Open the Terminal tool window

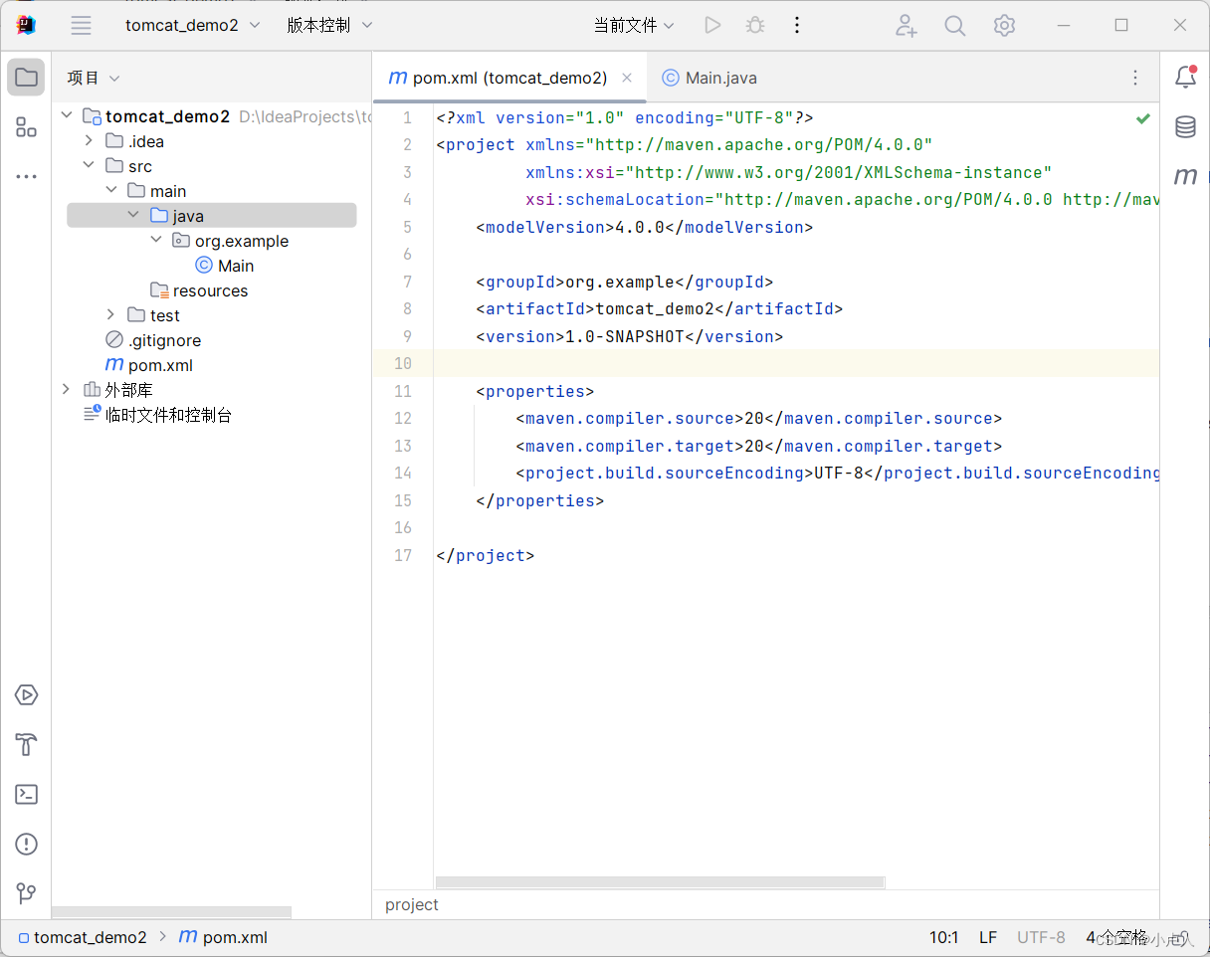click(x=25, y=794)
